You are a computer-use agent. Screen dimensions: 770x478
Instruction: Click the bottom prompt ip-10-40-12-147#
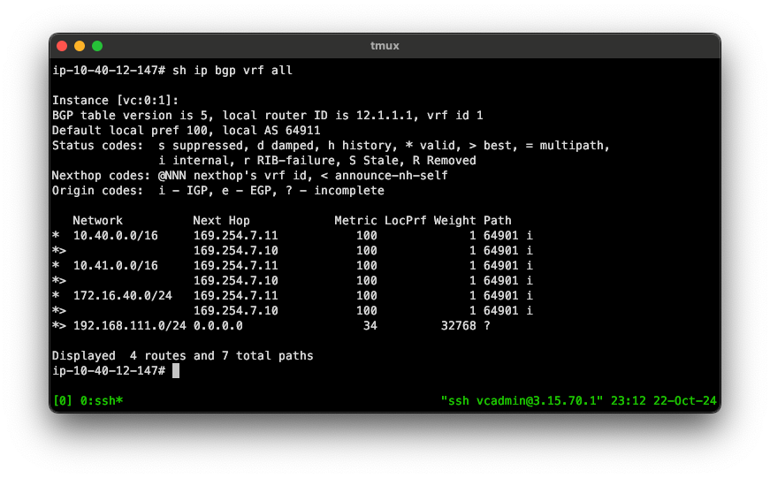click(x=109, y=370)
